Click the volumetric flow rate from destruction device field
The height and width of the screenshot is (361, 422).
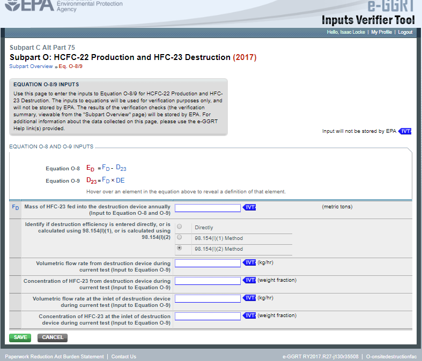click(208, 263)
